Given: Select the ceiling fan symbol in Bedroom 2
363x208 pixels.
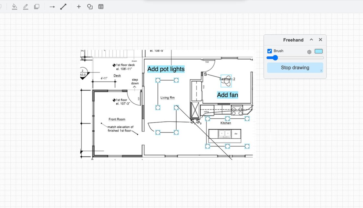Looking at the screenshot, I should click(226, 81).
